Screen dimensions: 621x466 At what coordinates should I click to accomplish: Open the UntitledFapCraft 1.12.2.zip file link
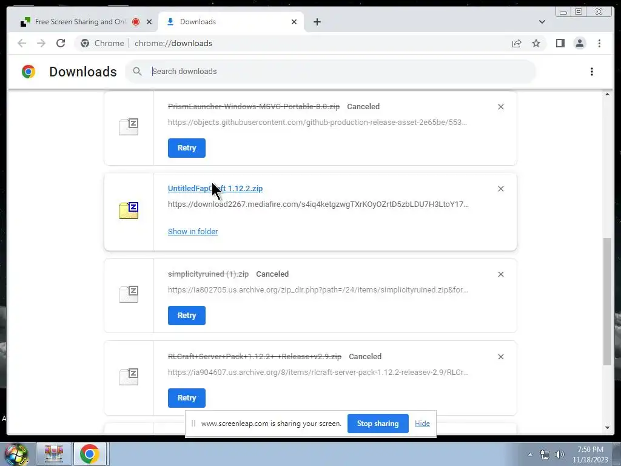tap(215, 189)
